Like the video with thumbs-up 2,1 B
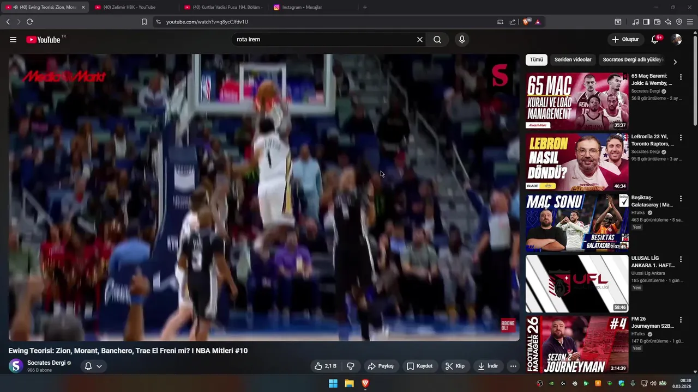Screen dimensions: 698x392 (326, 366)
